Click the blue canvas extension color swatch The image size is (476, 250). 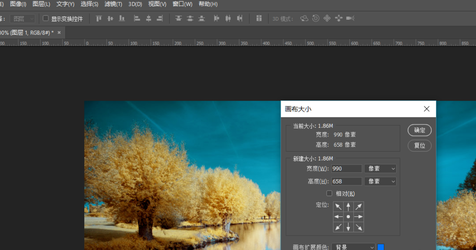coord(381,247)
